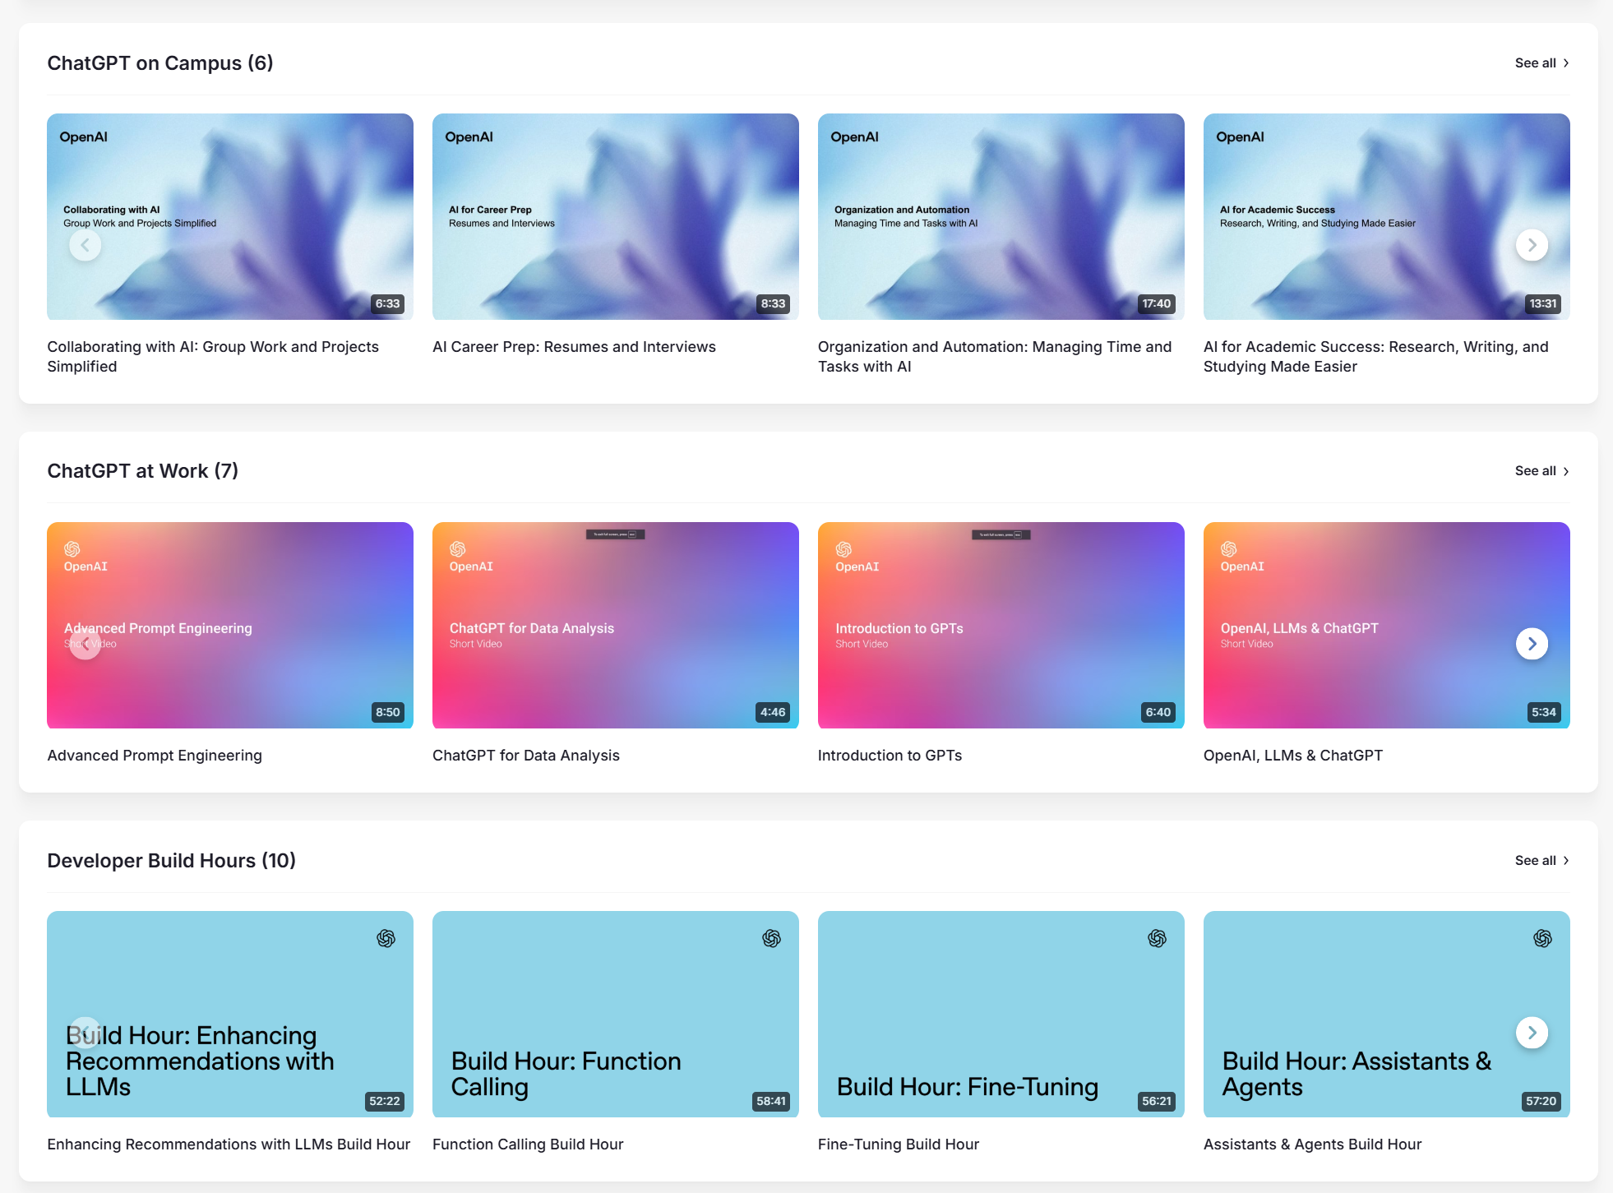
Task: Click OpenAI logo on Function Calling card
Action: (x=771, y=938)
